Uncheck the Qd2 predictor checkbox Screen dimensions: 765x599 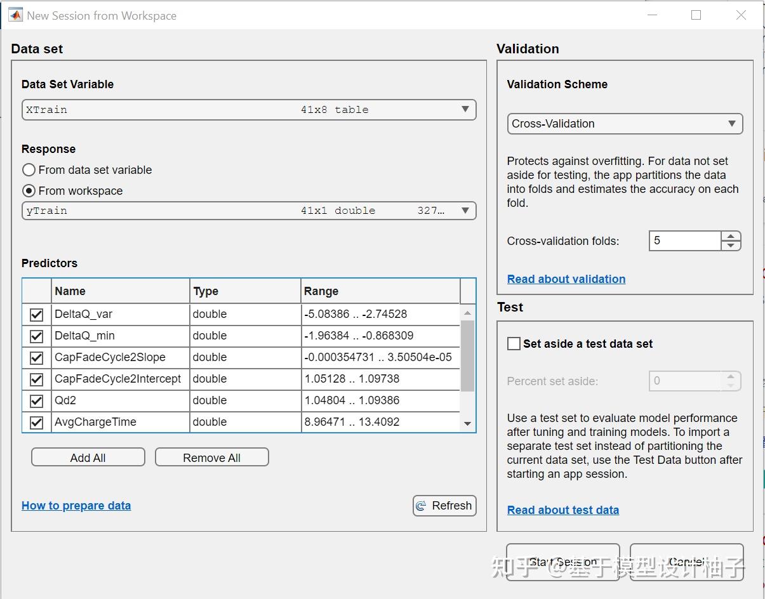pyautogui.click(x=37, y=400)
